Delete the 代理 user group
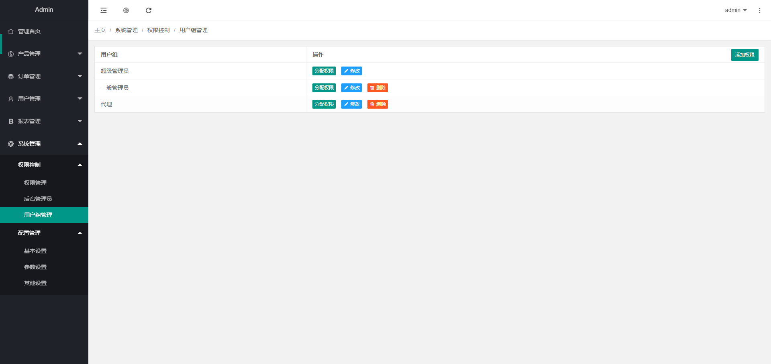Viewport: 771px width, 364px height. tap(377, 104)
